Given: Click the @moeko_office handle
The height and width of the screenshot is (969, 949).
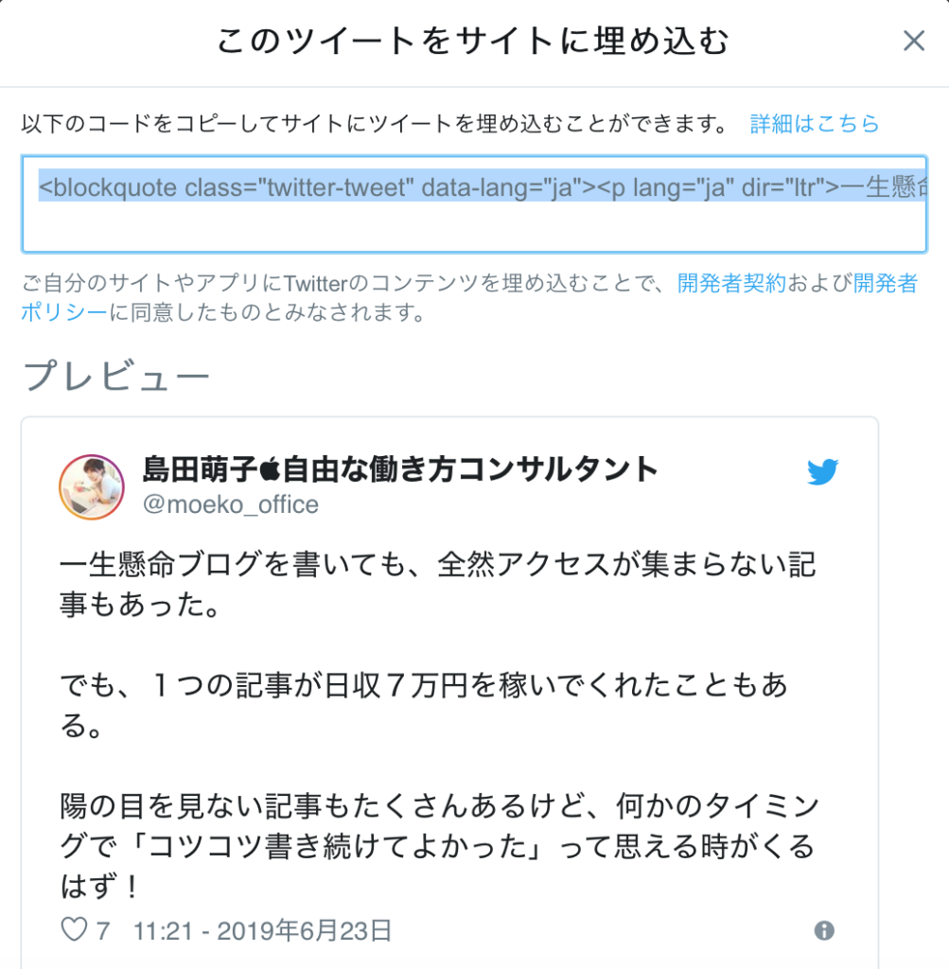Looking at the screenshot, I should tap(231, 505).
